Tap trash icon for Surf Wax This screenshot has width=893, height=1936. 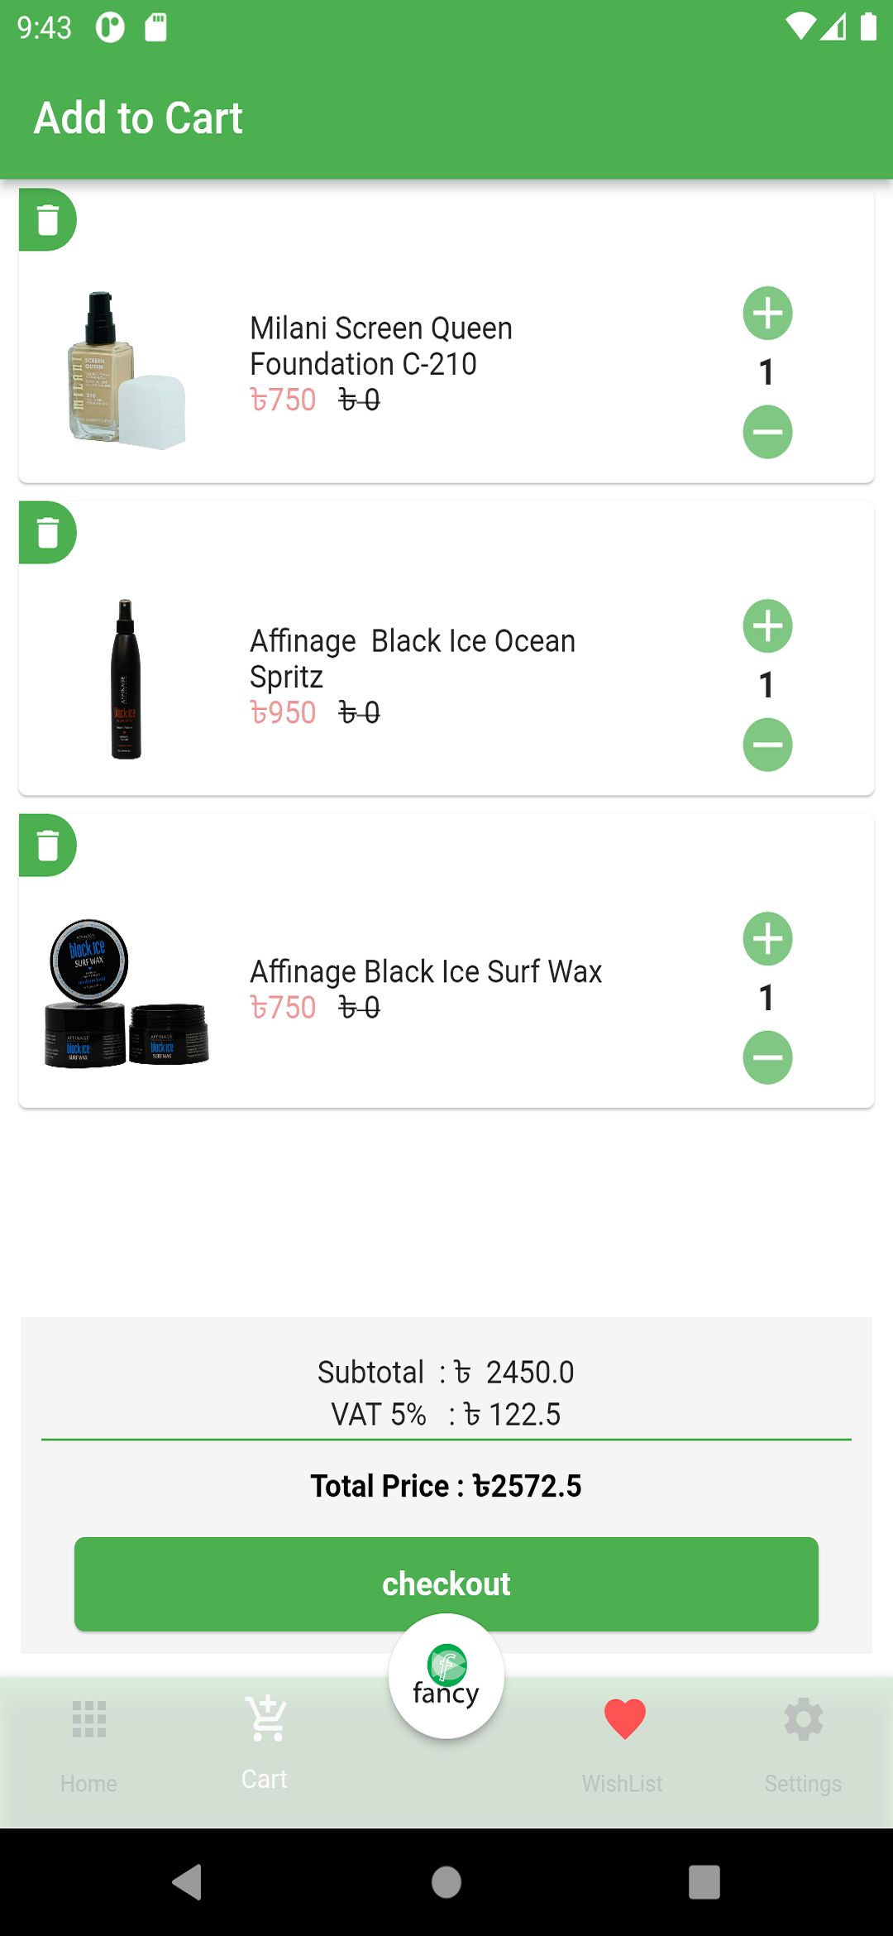click(48, 846)
